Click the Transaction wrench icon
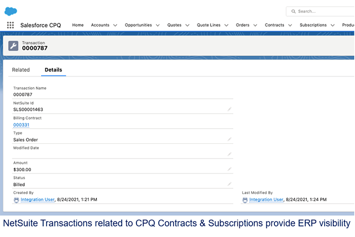 click(13, 46)
